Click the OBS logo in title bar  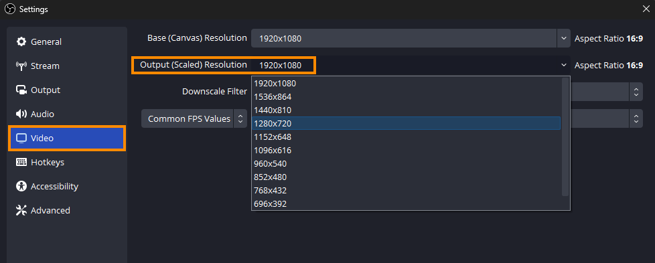point(10,9)
